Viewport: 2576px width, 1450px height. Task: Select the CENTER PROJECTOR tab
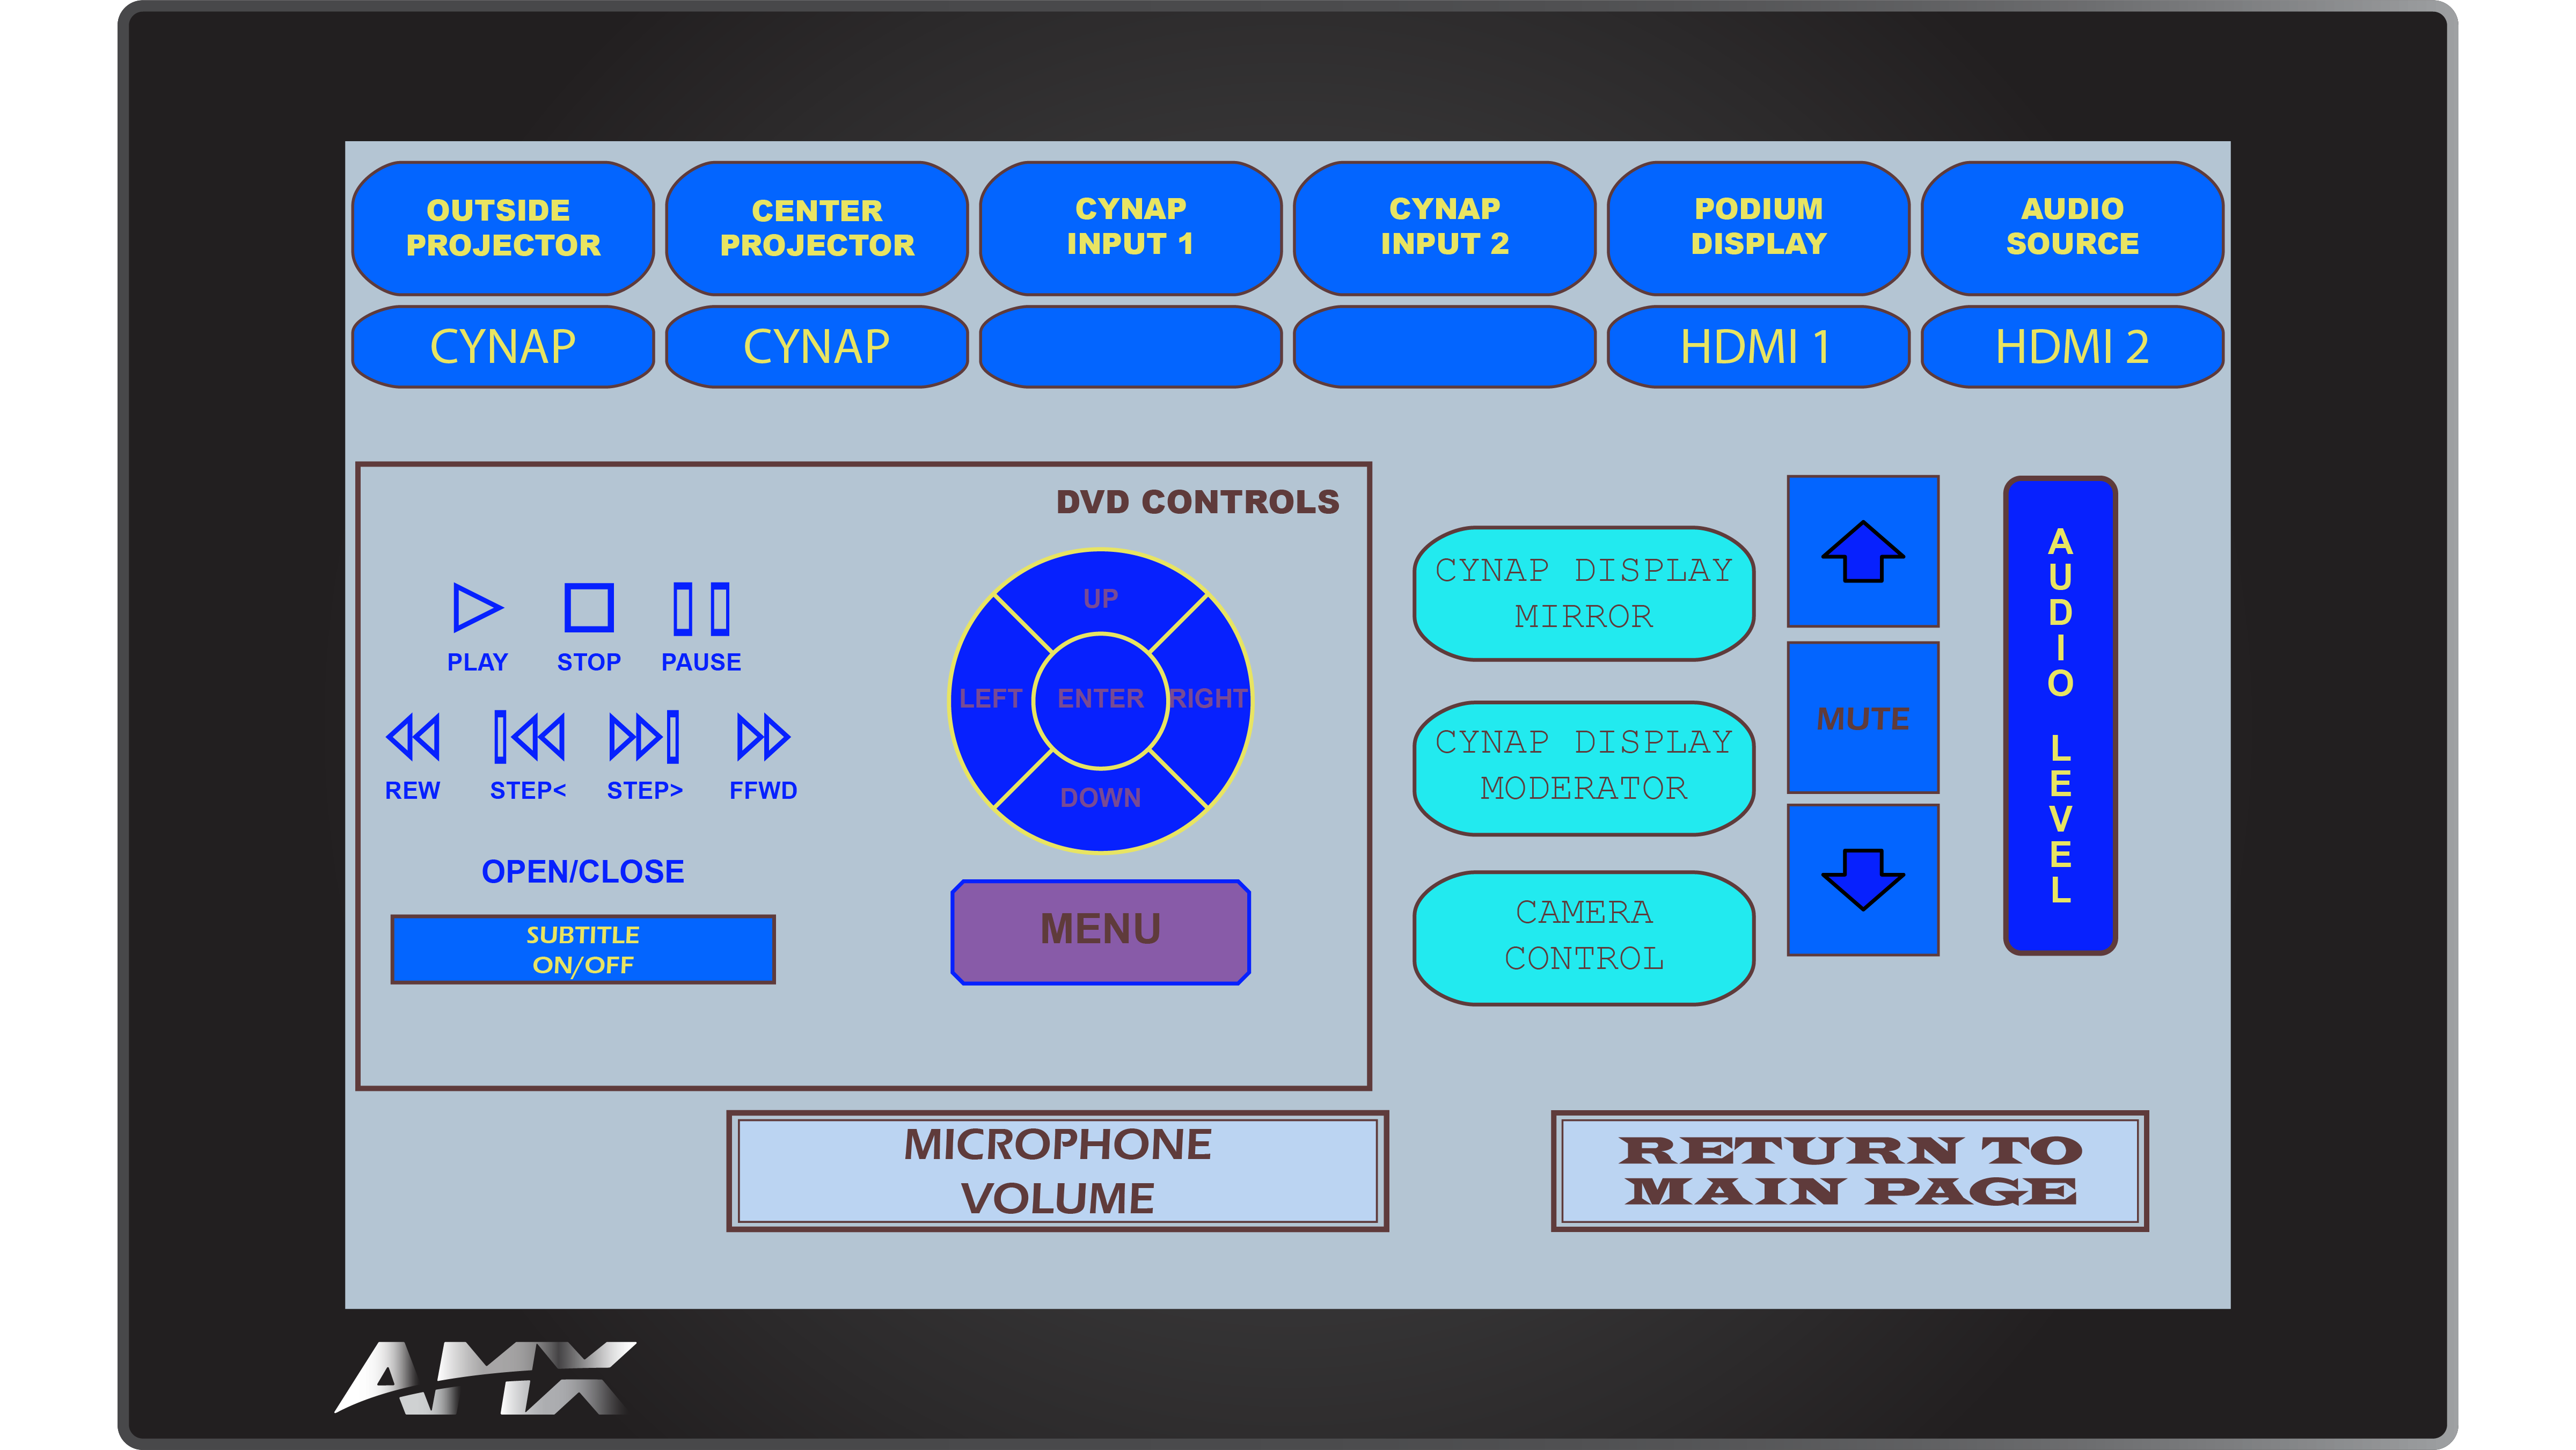tap(817, 227)
